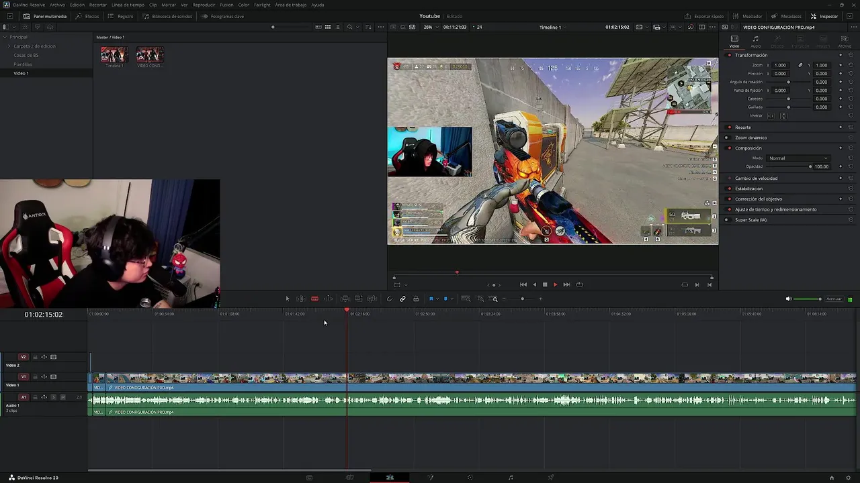Unlink the Zoom X and Y values

click(800, 65)
